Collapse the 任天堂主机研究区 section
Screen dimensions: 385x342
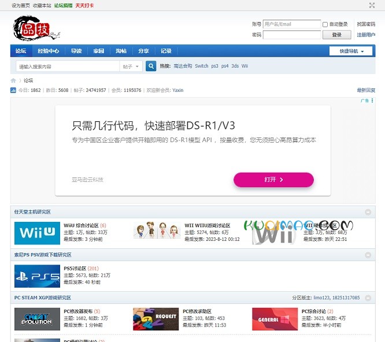368,212
